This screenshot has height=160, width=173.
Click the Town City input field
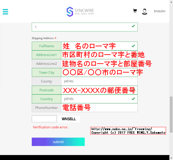point(99,72)
